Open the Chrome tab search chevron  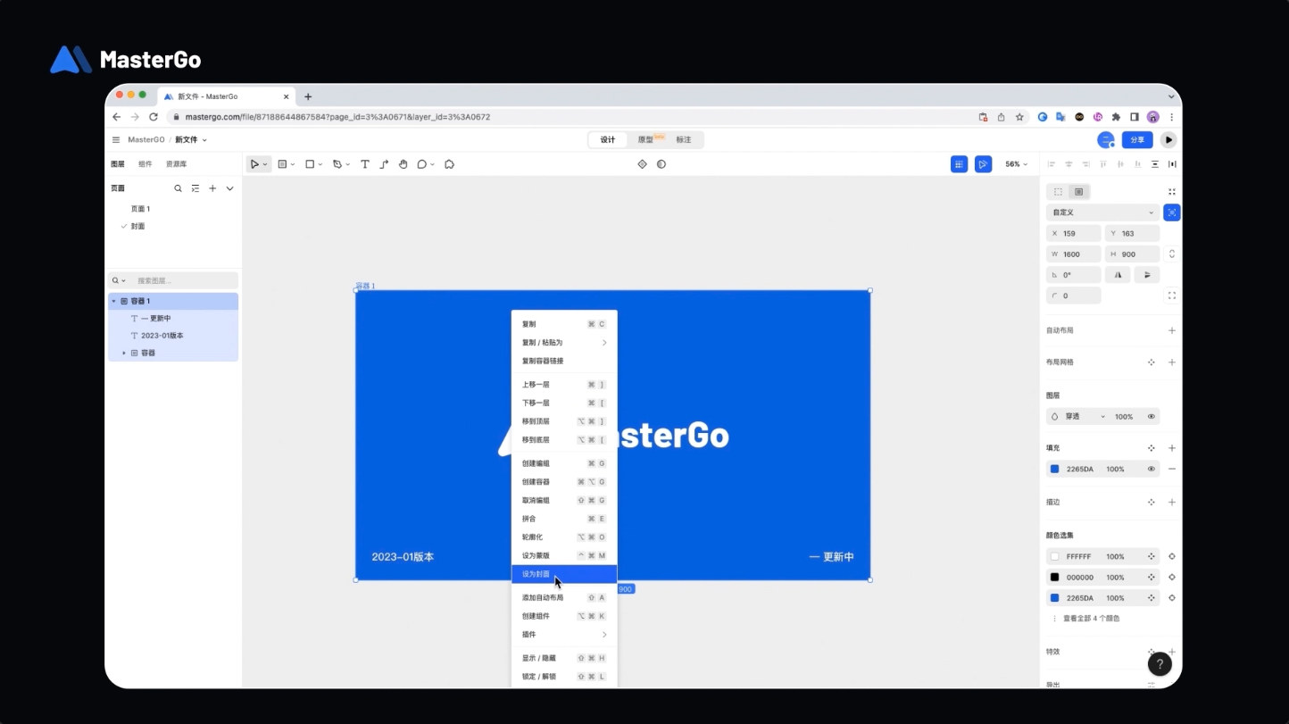[1171, 96]
